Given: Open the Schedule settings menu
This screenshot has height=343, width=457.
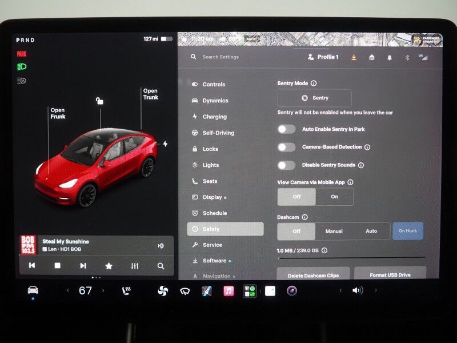Looking at the screenshot, I should click(209, 213).
